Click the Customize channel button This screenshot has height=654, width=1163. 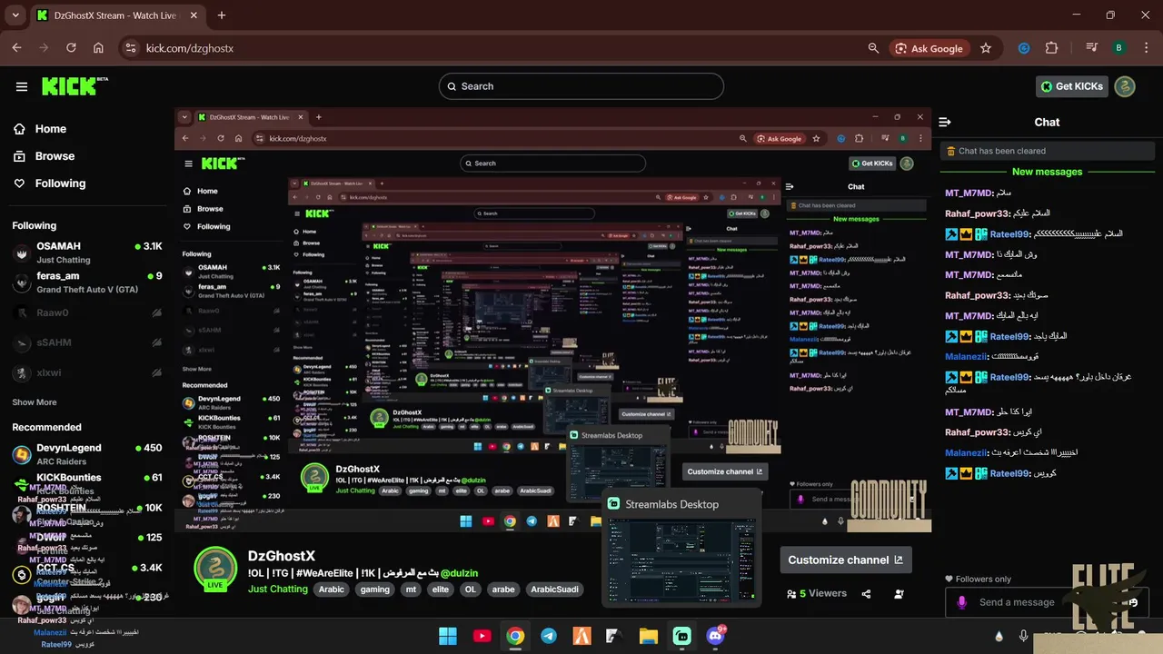tap(846, 560)
